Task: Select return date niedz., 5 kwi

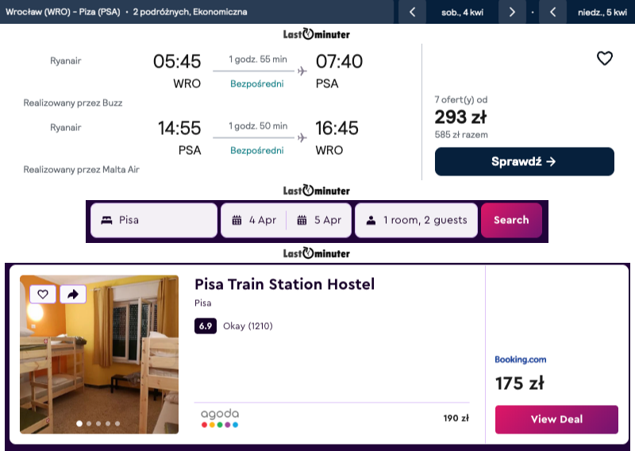Action: [602, 12]
